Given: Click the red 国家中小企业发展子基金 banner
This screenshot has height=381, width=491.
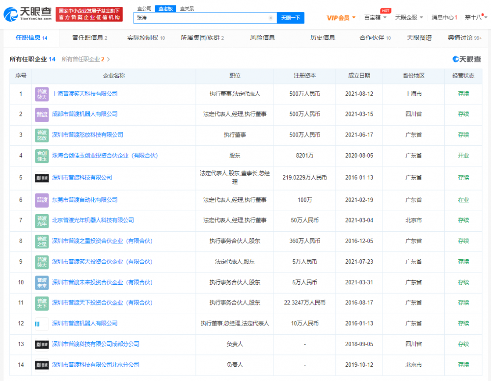Looking at the screenshot, I should click(x=89, y=14).
